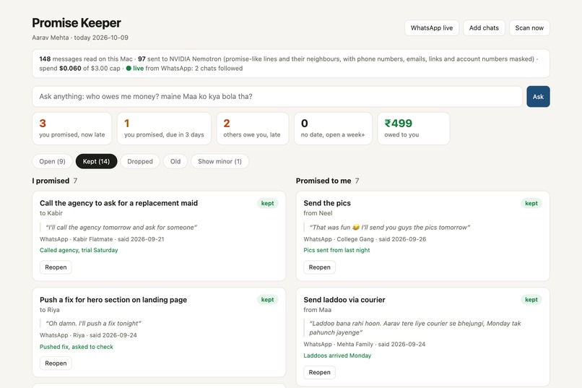Image resolution: width=582 pixels, height=388 pixels.
Task: Click 'WhatsApp · Kabir Flatmate · said 2026-09-21'
Action: tap(102, 239)
